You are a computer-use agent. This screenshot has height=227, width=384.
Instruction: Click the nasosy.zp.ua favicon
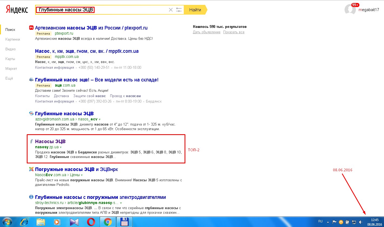(x=31, y=141)
